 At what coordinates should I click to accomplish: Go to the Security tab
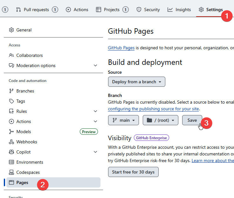tap(148, 10)
